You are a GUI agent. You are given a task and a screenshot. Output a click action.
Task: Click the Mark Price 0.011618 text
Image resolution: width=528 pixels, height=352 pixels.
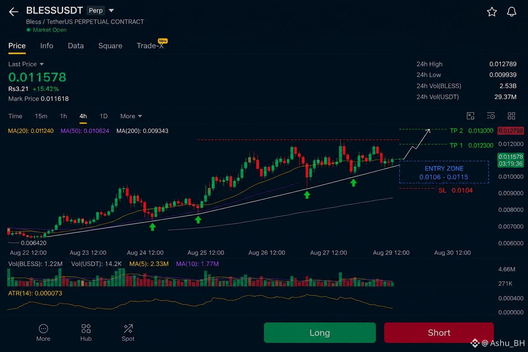(38, 99)
